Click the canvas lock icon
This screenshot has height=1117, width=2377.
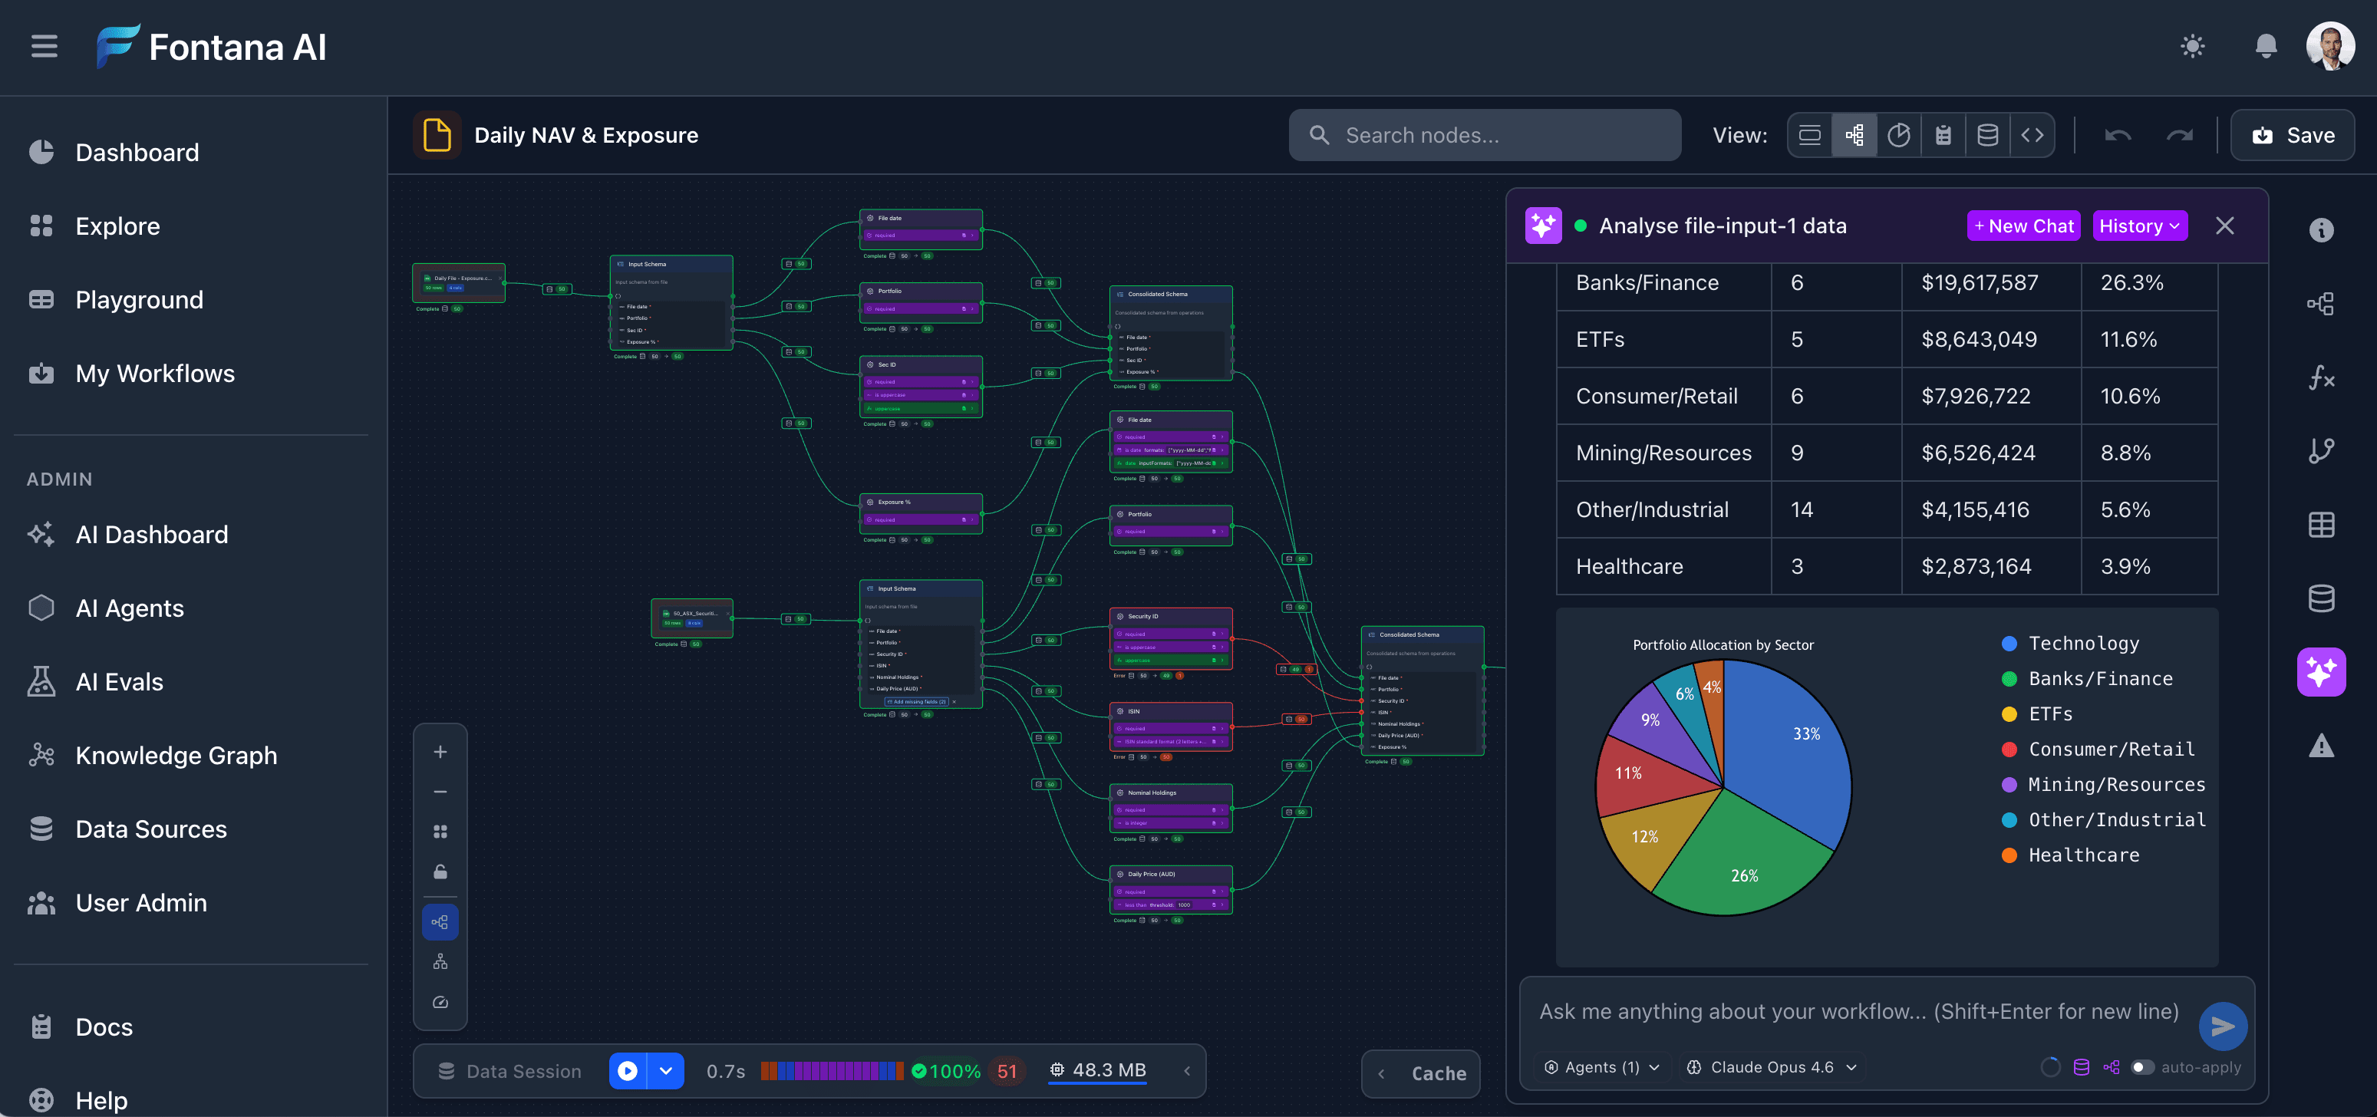coord(440,872)
